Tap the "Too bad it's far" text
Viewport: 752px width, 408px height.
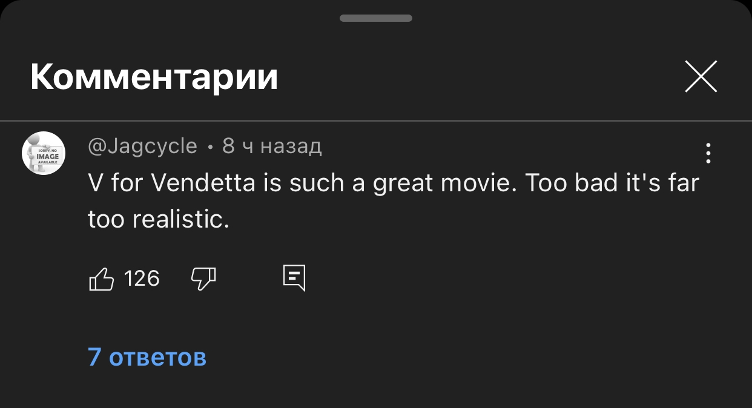(x=612, y=182)
